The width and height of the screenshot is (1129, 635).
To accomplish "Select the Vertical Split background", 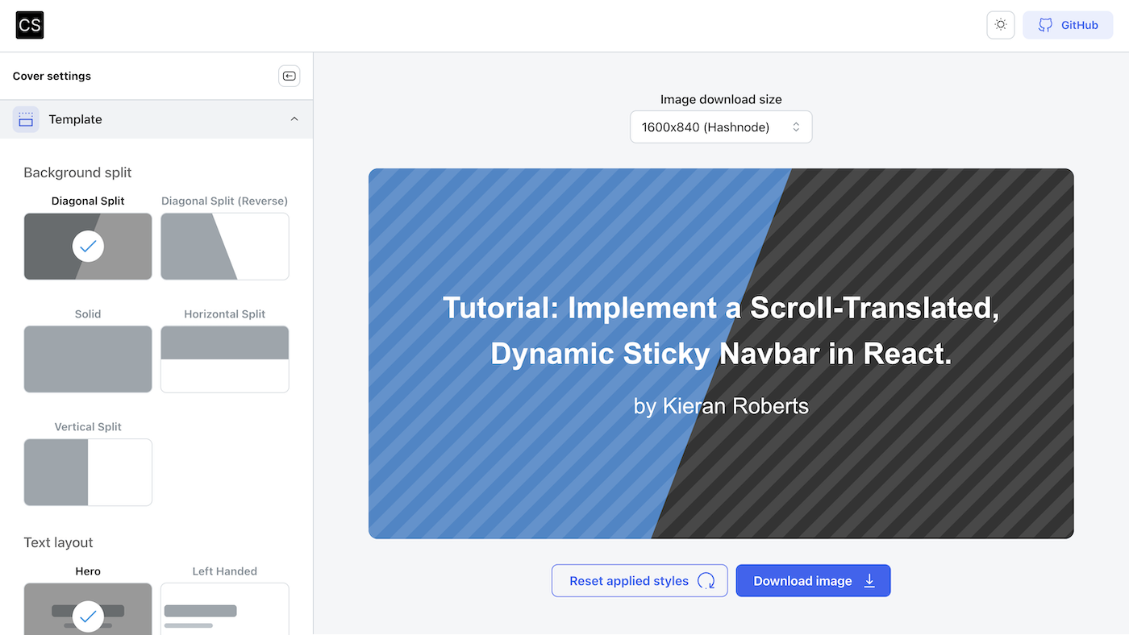I will click(x=88, y=472).
